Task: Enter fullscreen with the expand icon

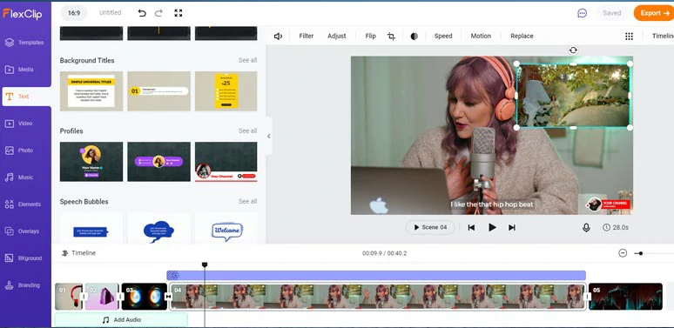Action: click(x=179, y=13)
